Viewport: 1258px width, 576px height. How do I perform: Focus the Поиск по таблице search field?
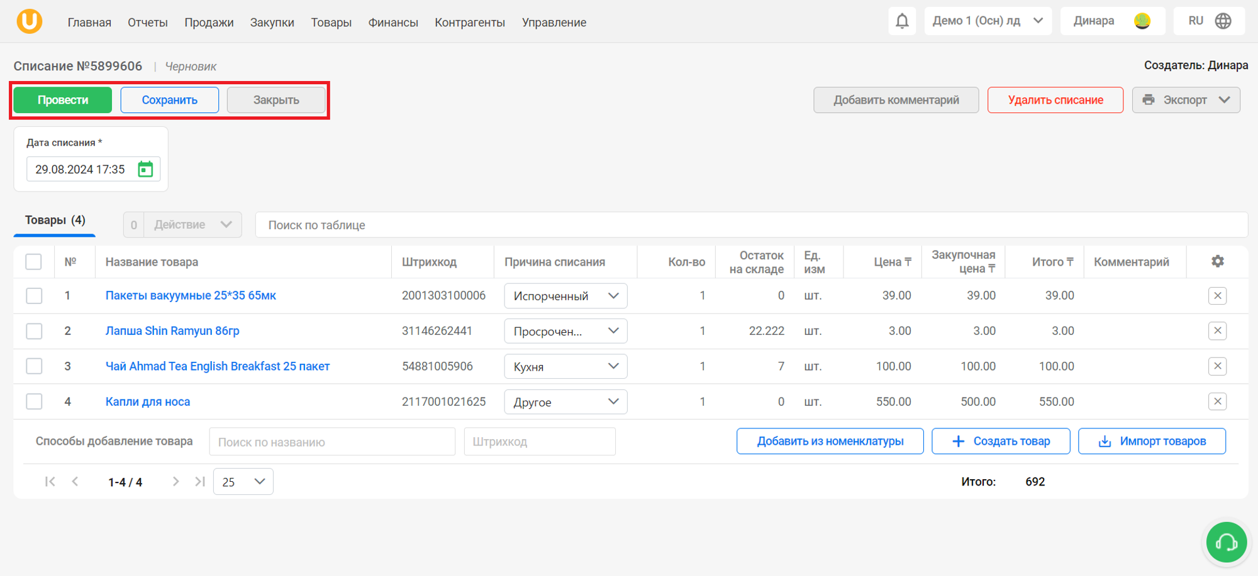coord(752,225)
